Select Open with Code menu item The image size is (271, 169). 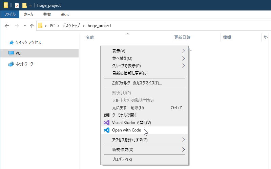click(145, 130)
